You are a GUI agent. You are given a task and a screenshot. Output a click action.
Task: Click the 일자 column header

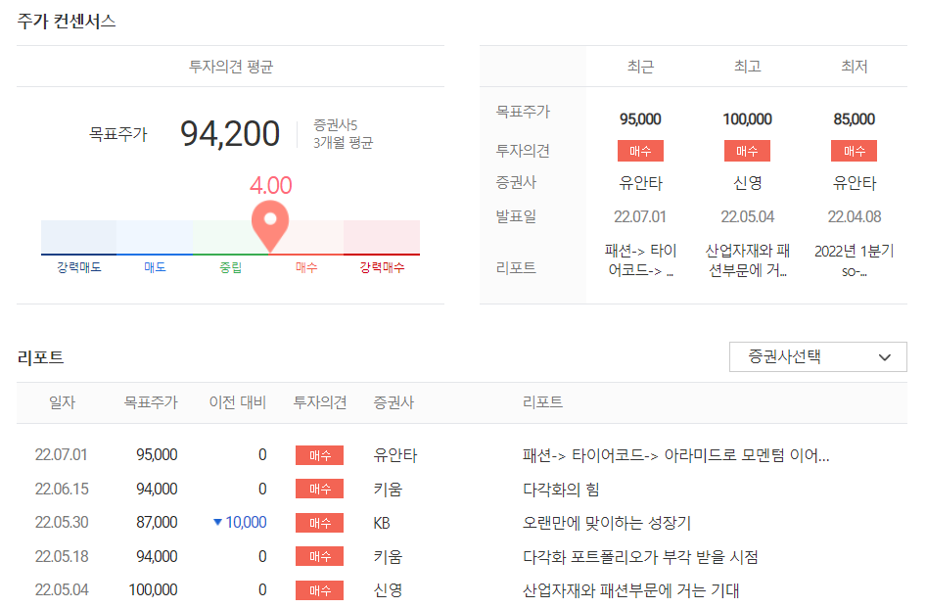[62, 402]
